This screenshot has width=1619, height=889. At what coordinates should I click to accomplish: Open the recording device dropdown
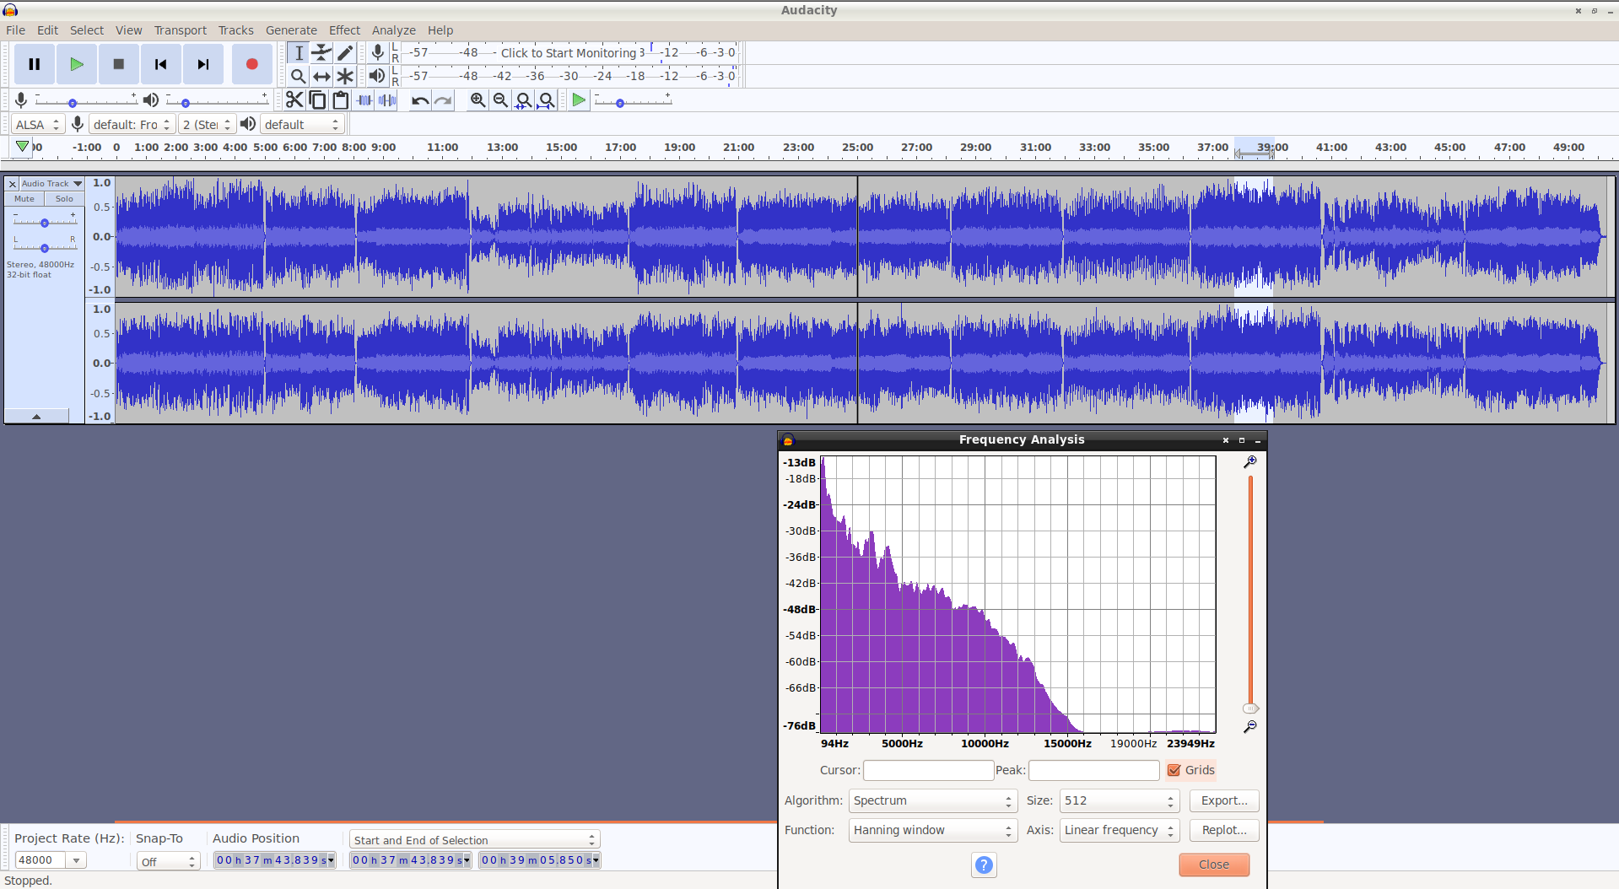pyautogui.click(x=132, y=124)
